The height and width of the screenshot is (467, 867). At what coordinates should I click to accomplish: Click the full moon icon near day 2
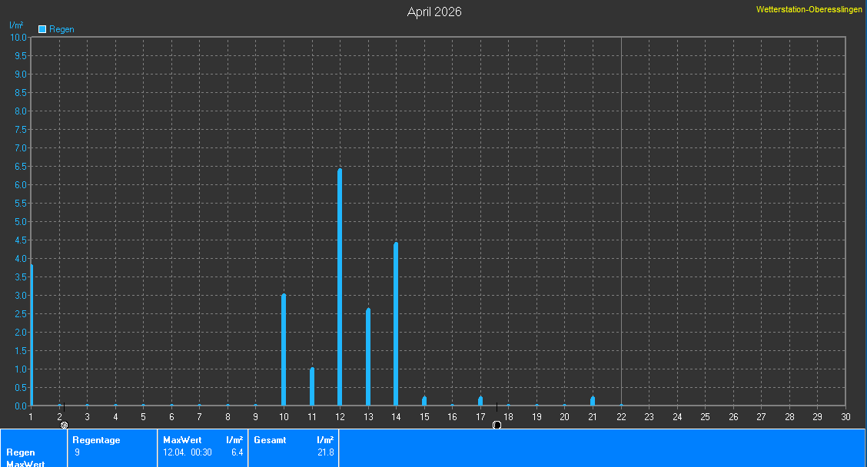[x=65, y=425]
